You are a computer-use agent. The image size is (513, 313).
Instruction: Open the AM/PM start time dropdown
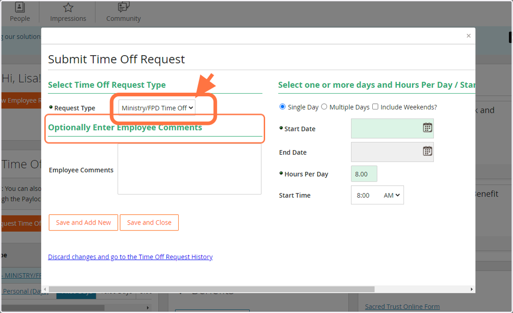click(392, 195)
